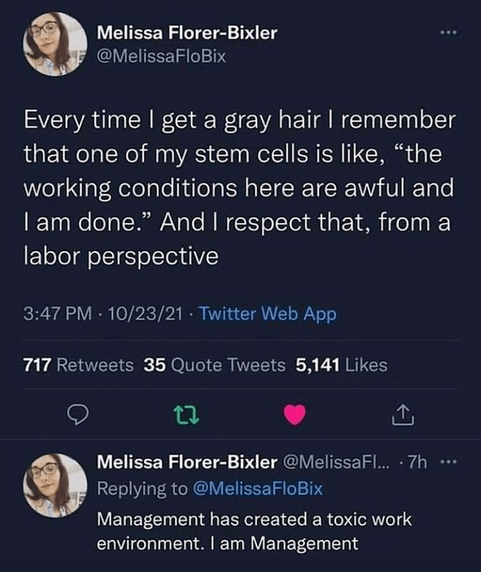View the 5,141 Likes list
This screenshot has width=481, height=572.
pos(341,365)
